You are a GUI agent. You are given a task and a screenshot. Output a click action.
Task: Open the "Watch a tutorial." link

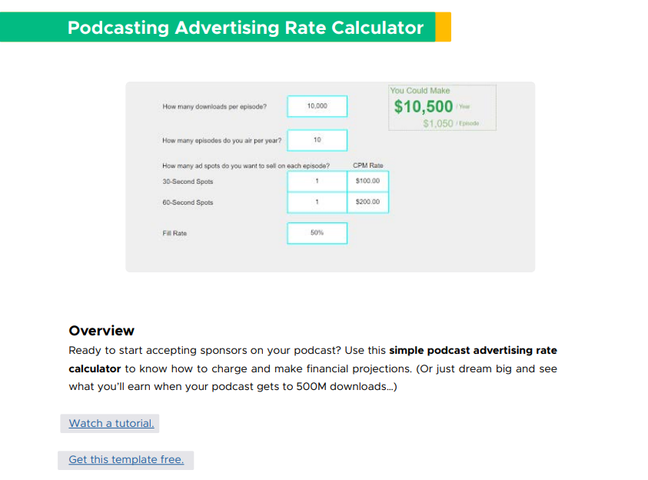pyautogui.click(x=111, y=423)
